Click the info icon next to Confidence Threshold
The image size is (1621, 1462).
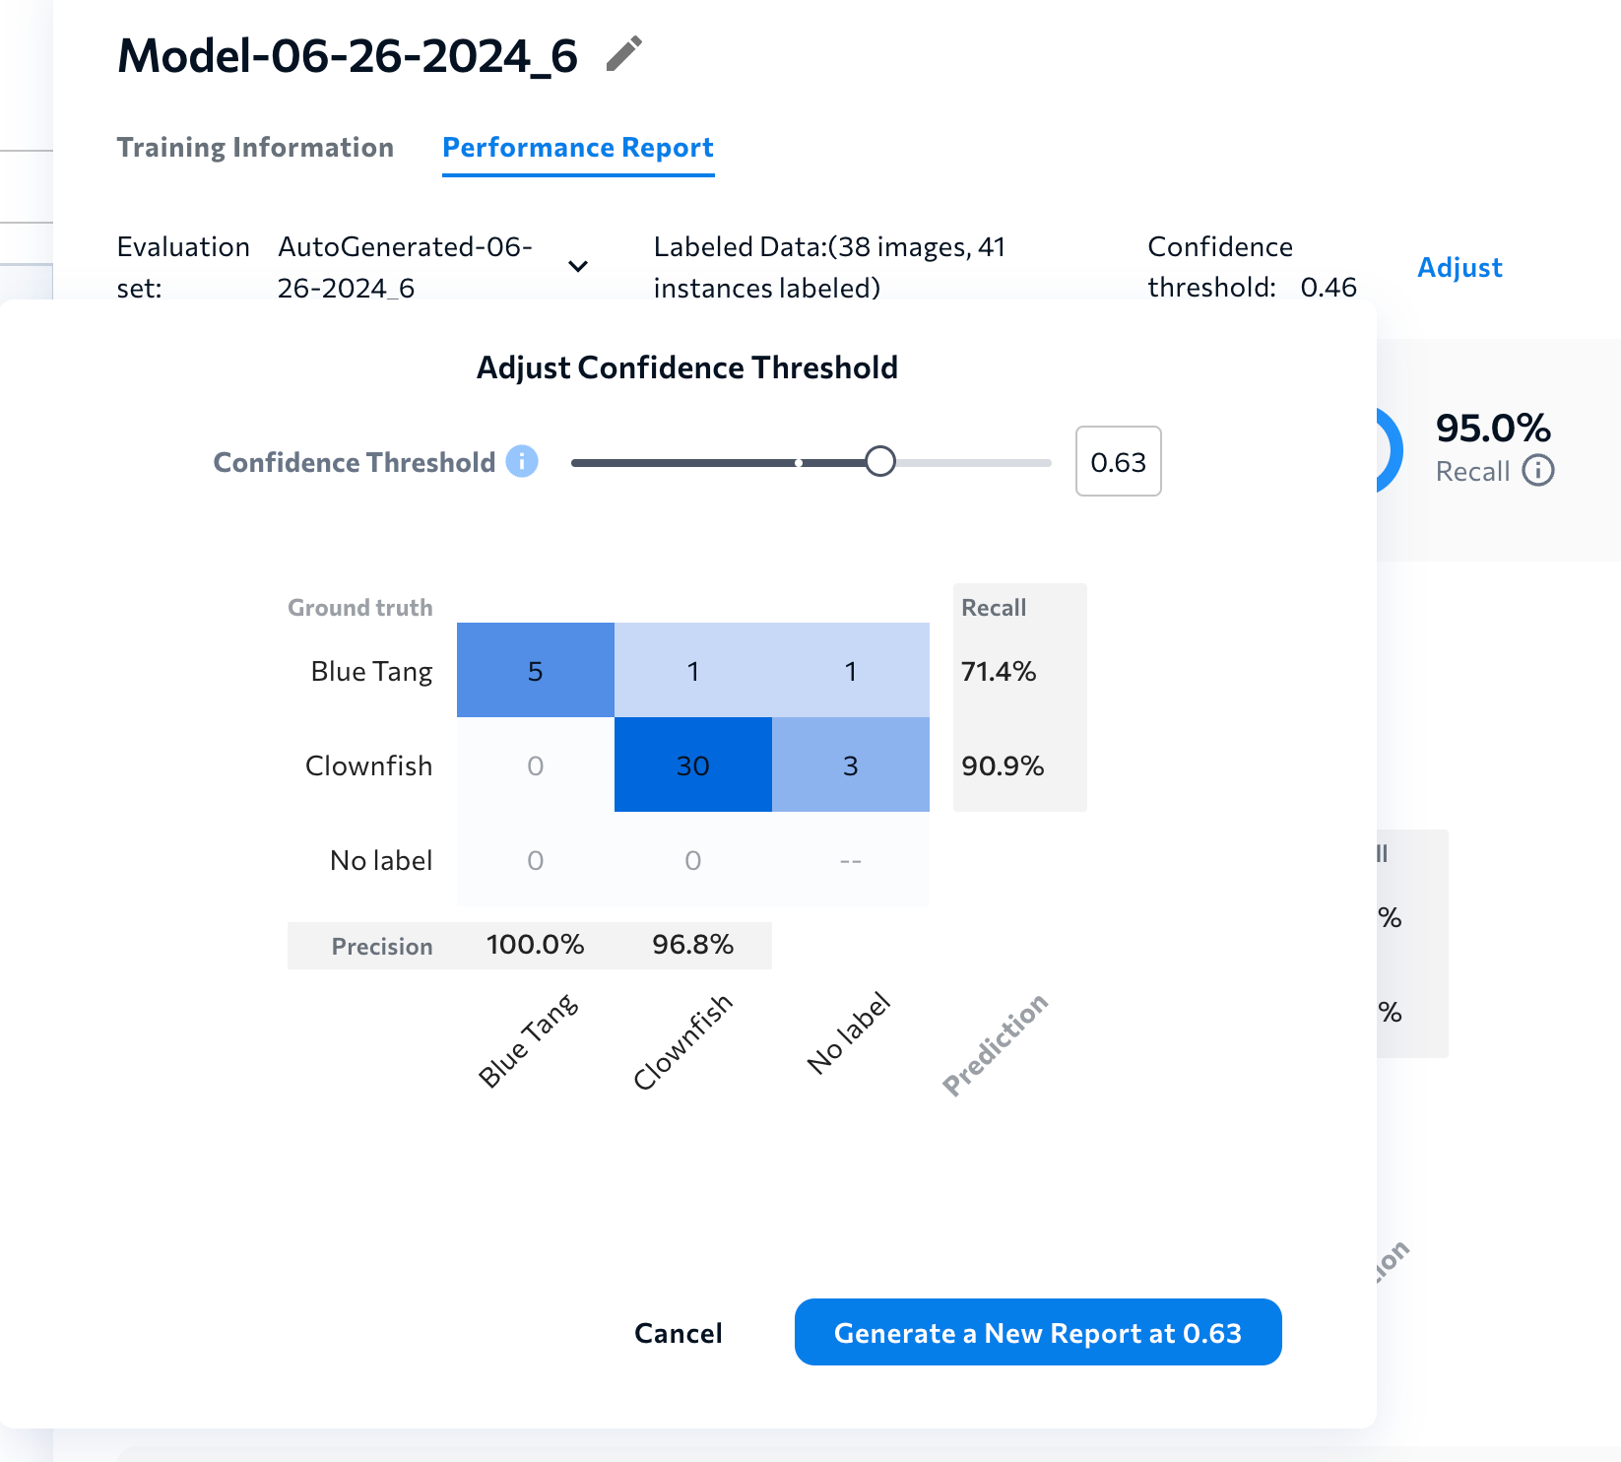click(x=522, y=461)
